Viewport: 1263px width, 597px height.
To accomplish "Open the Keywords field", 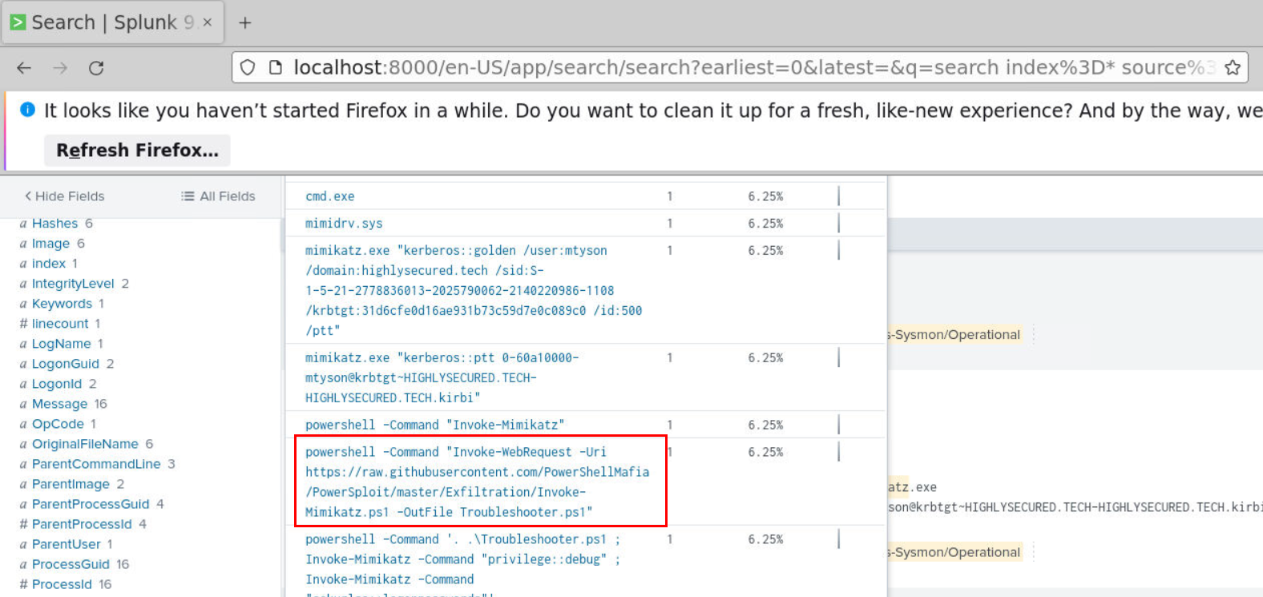I will click(x=62, y=304).
